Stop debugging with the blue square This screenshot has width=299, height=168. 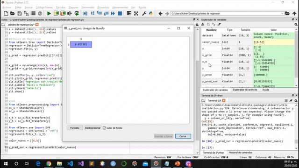120,14
